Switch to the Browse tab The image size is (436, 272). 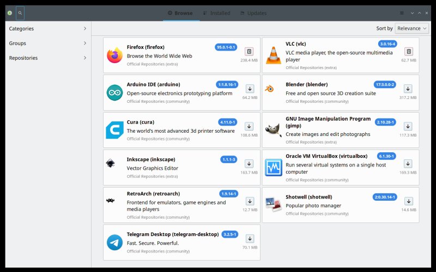pyautogui.click(x=180, y=13)
